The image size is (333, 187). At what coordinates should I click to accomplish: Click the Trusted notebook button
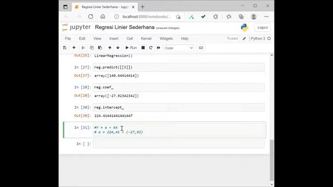coord(232,38)
